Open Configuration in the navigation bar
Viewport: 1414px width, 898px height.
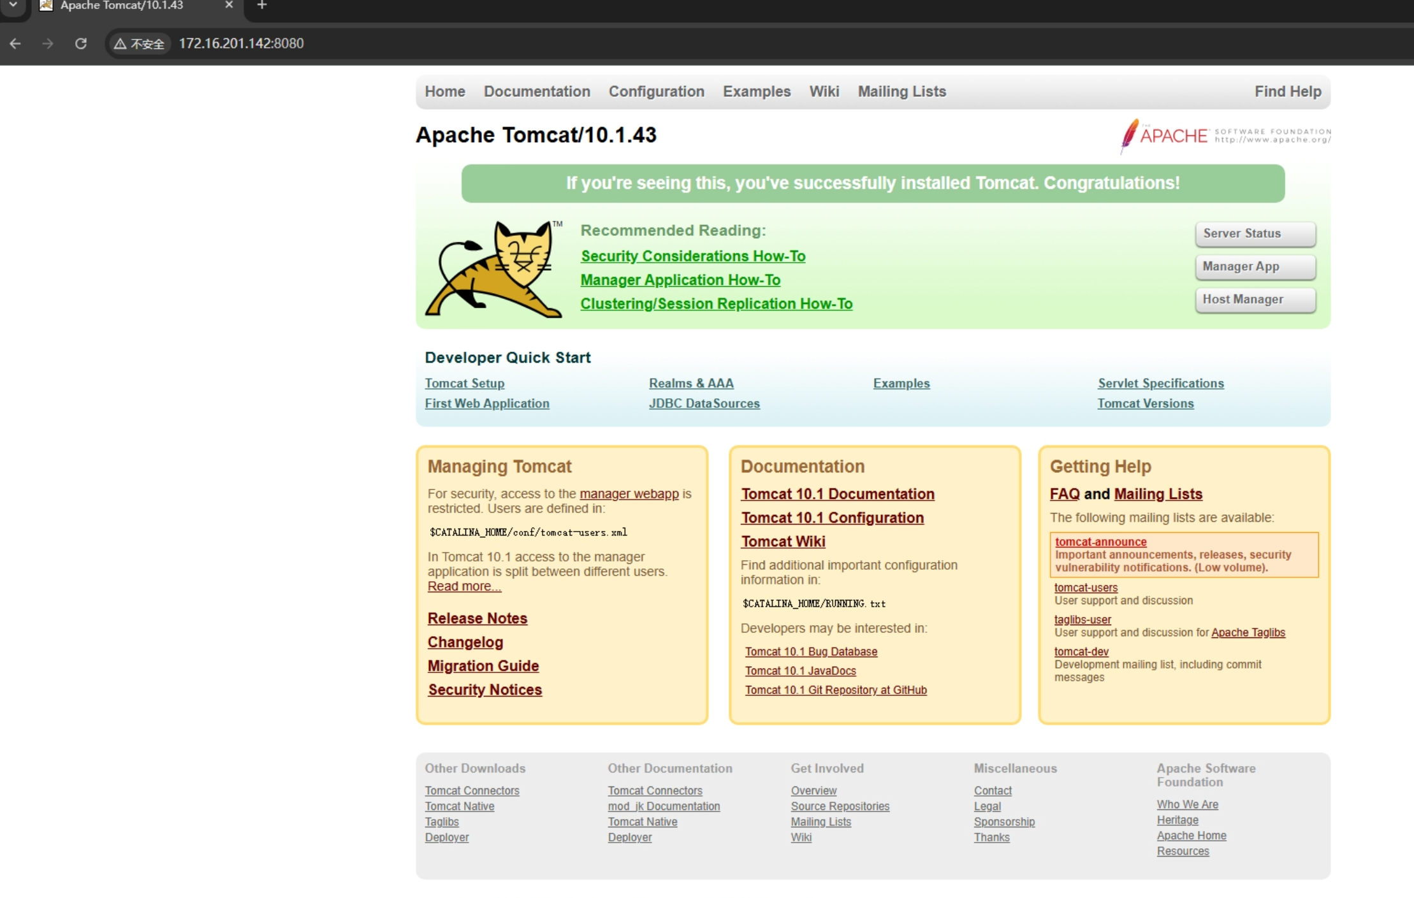(x=657, y=91)
